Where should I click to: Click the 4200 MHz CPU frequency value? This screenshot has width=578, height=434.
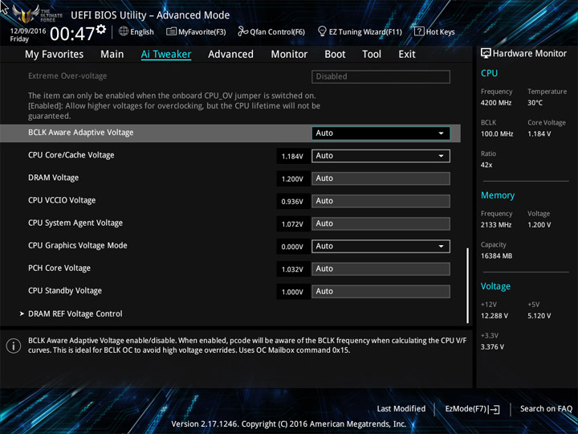click(x=496, y=103)
